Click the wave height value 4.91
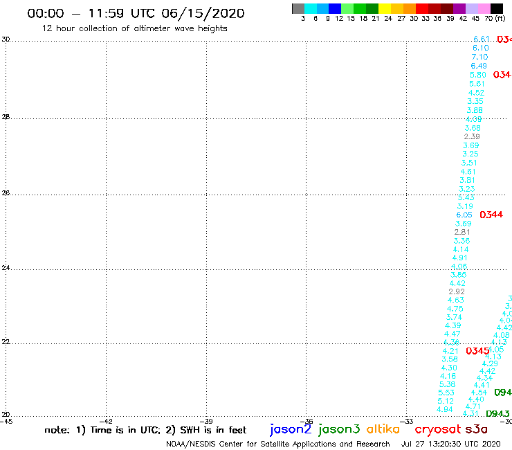 459,258
